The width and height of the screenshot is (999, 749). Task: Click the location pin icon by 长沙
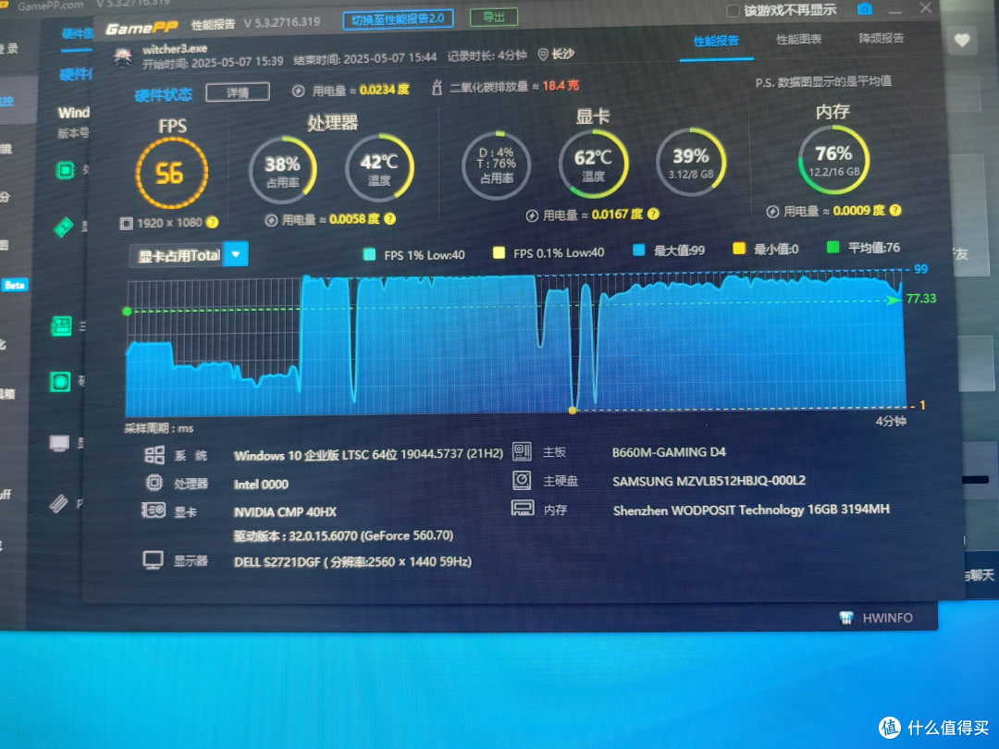pyautogui.click(x=543, y=55)
